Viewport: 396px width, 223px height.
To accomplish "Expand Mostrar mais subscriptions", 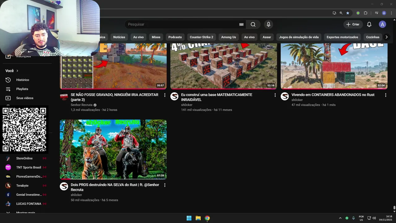I will [x=25, y=212].
